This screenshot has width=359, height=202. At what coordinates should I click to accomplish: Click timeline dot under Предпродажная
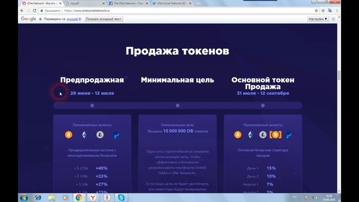click(x=92, y=105)
